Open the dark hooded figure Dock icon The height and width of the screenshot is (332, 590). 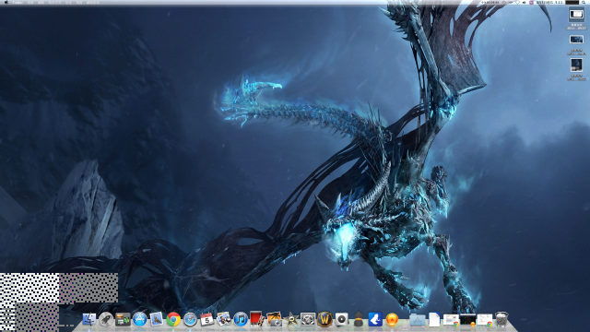click(x=359, y=319)
